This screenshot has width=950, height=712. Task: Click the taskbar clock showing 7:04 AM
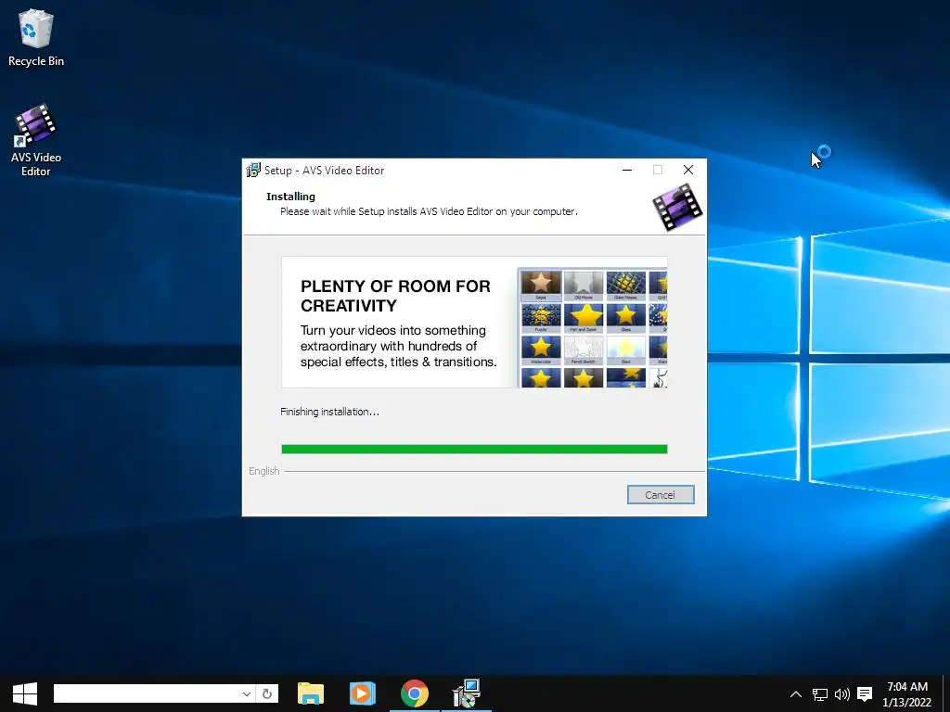[907, 693]
